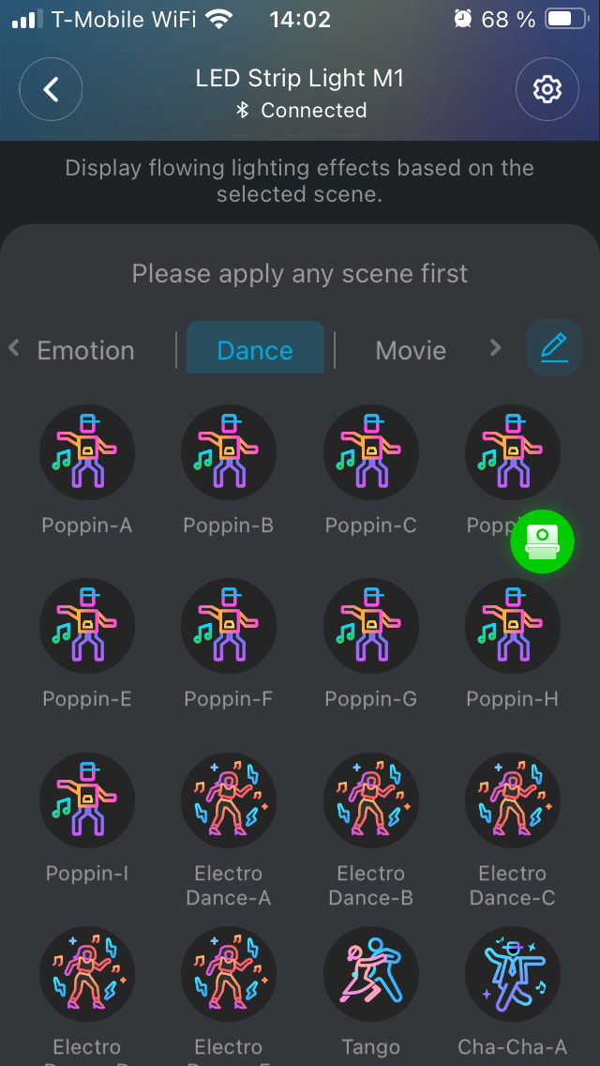Viewport: 600px width, 1066px height.
Task: Select the Dance category tab
Action: click(x=255, y=351)
